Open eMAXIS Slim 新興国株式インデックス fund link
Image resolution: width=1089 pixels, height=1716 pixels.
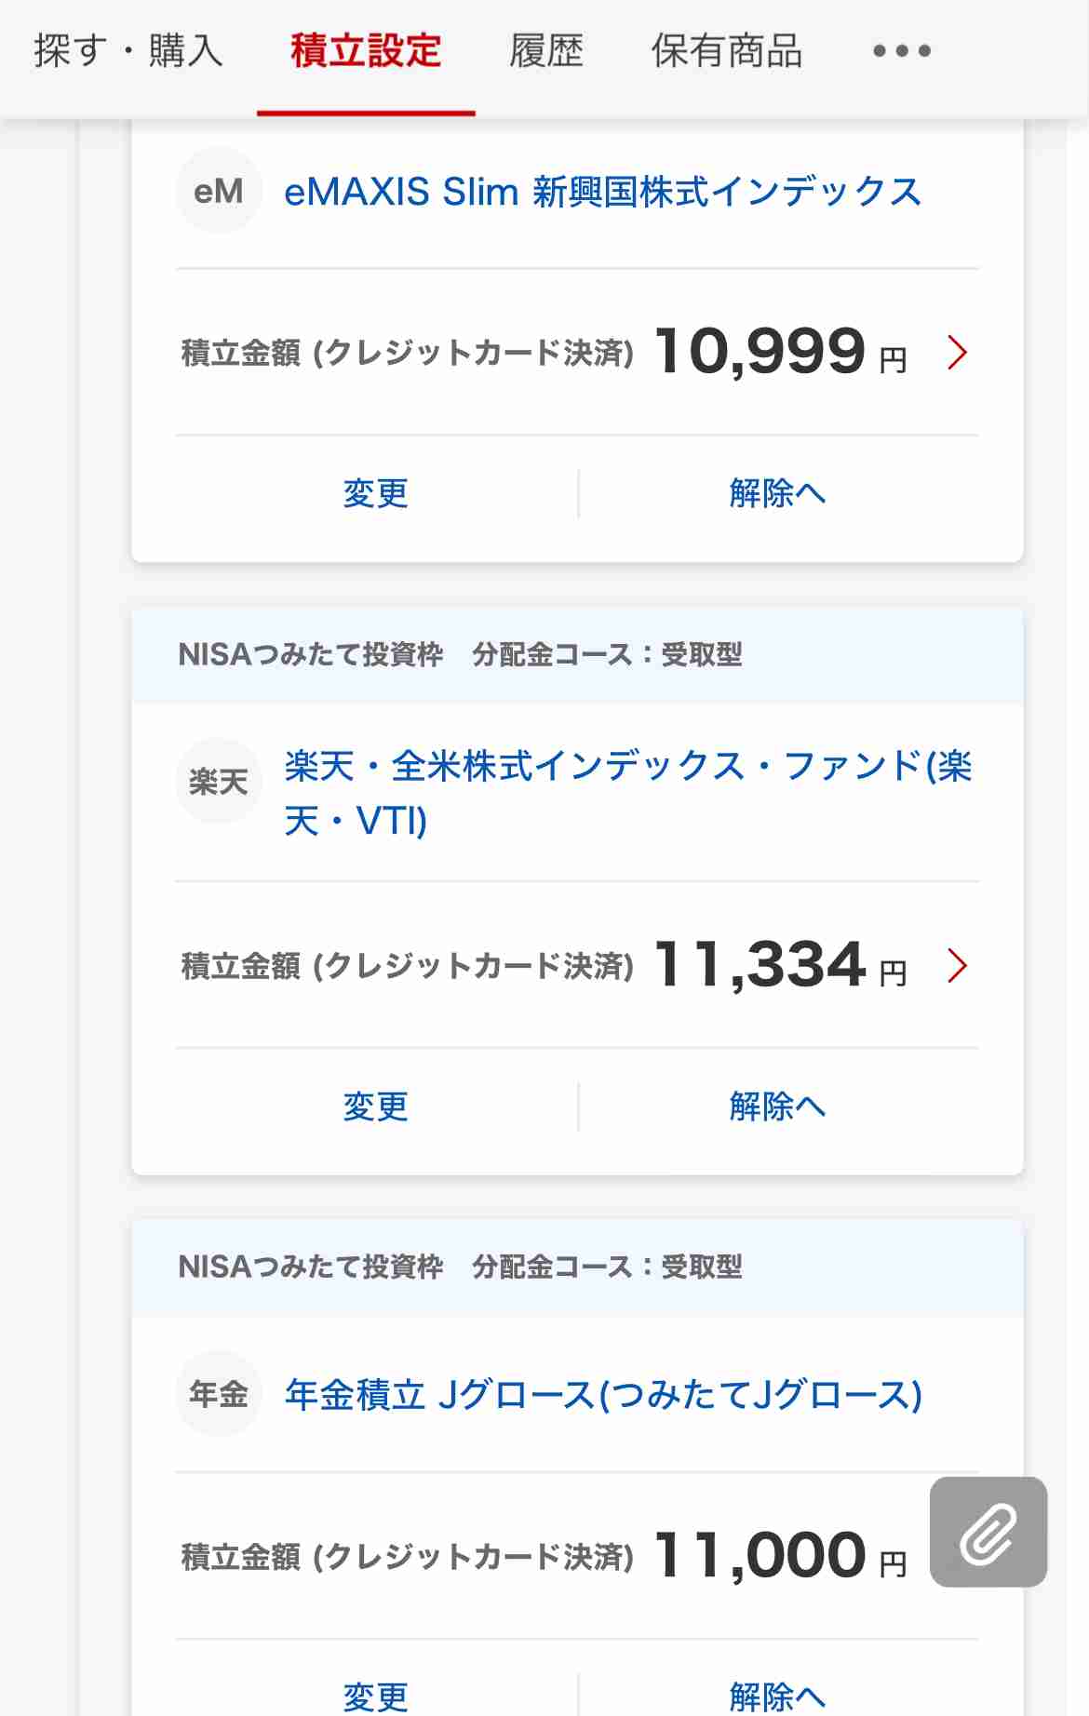pos(603,192)
